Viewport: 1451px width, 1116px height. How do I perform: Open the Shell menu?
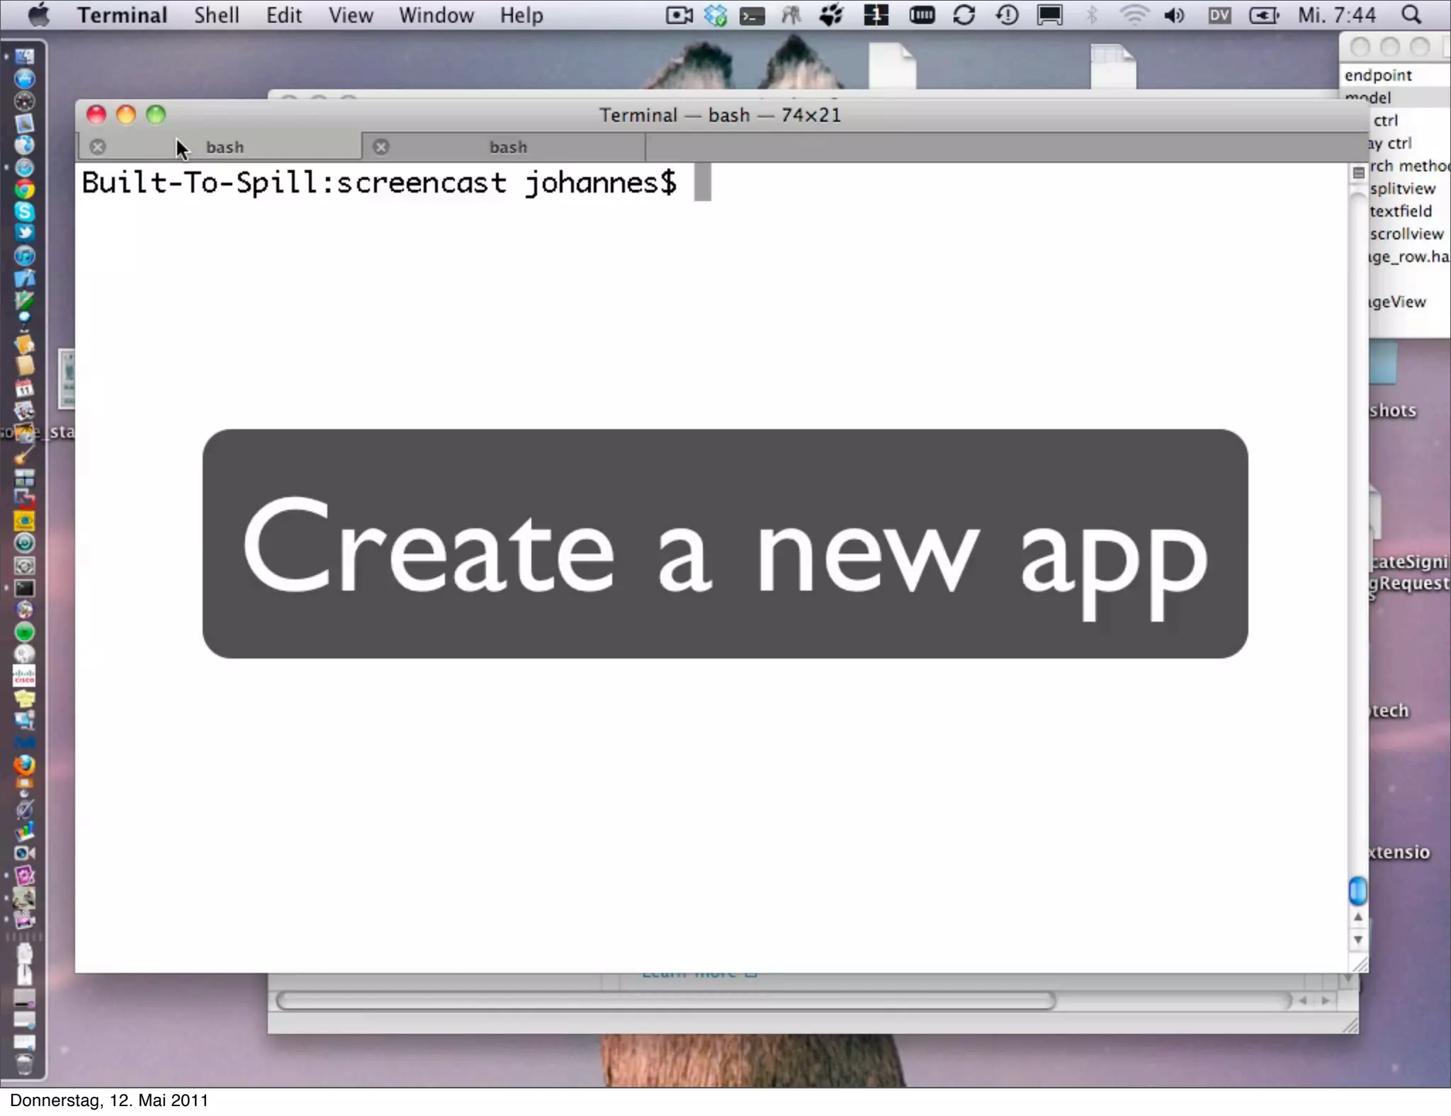pyautogui.click(x=216, y=15)
